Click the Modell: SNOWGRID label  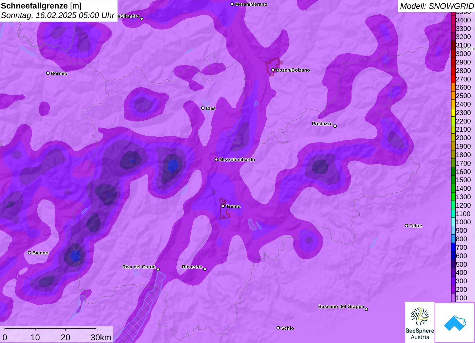click(437, 6)
